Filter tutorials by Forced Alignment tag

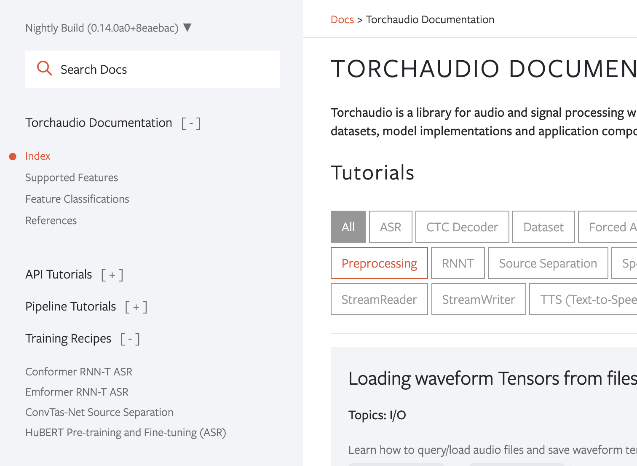608,227
